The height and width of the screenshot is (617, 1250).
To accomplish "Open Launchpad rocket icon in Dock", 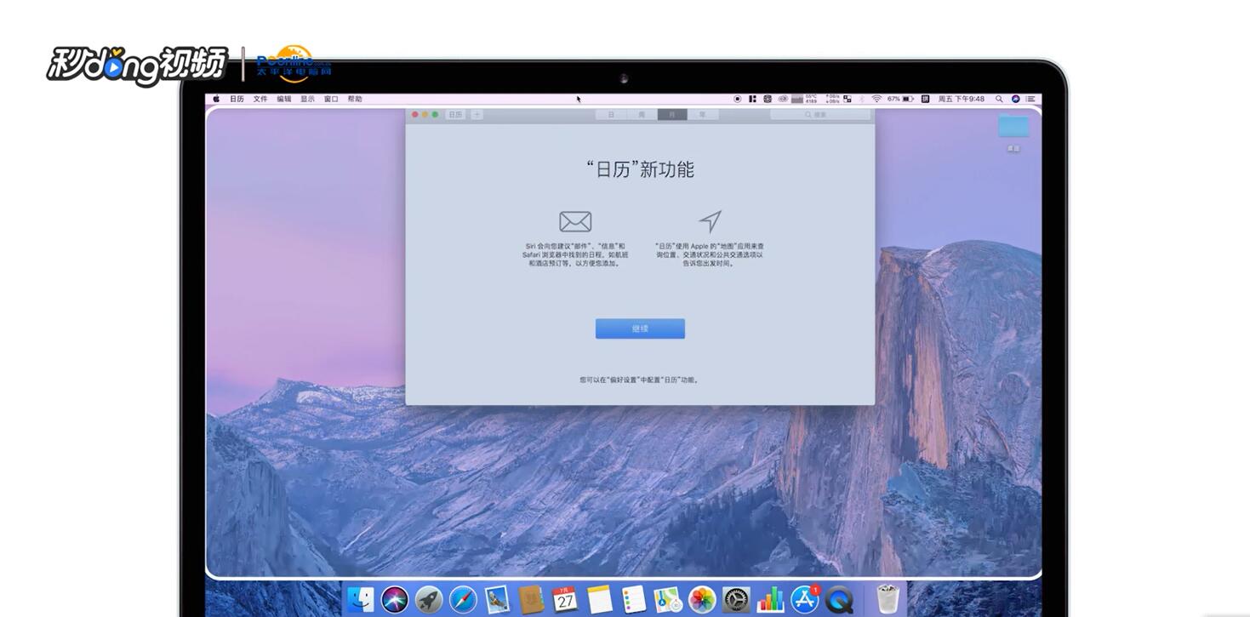I will coord(429,599).
